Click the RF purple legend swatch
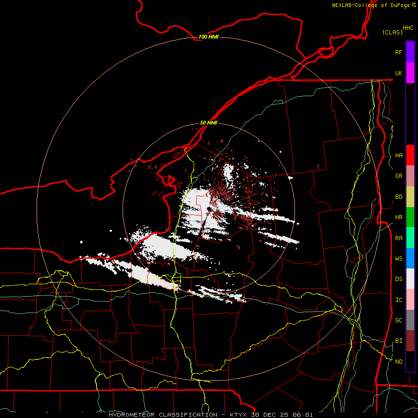 (410, 52)
